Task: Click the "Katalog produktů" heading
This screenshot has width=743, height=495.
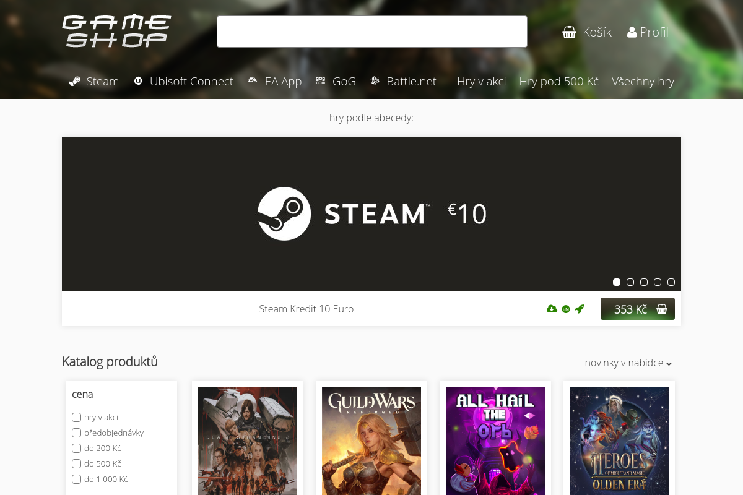Action: pyautogui.click(x=110, y=362)
